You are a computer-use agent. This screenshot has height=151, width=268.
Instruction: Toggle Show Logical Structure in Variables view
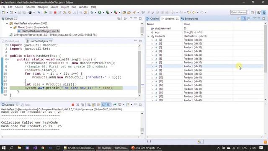tap(244, 18)
